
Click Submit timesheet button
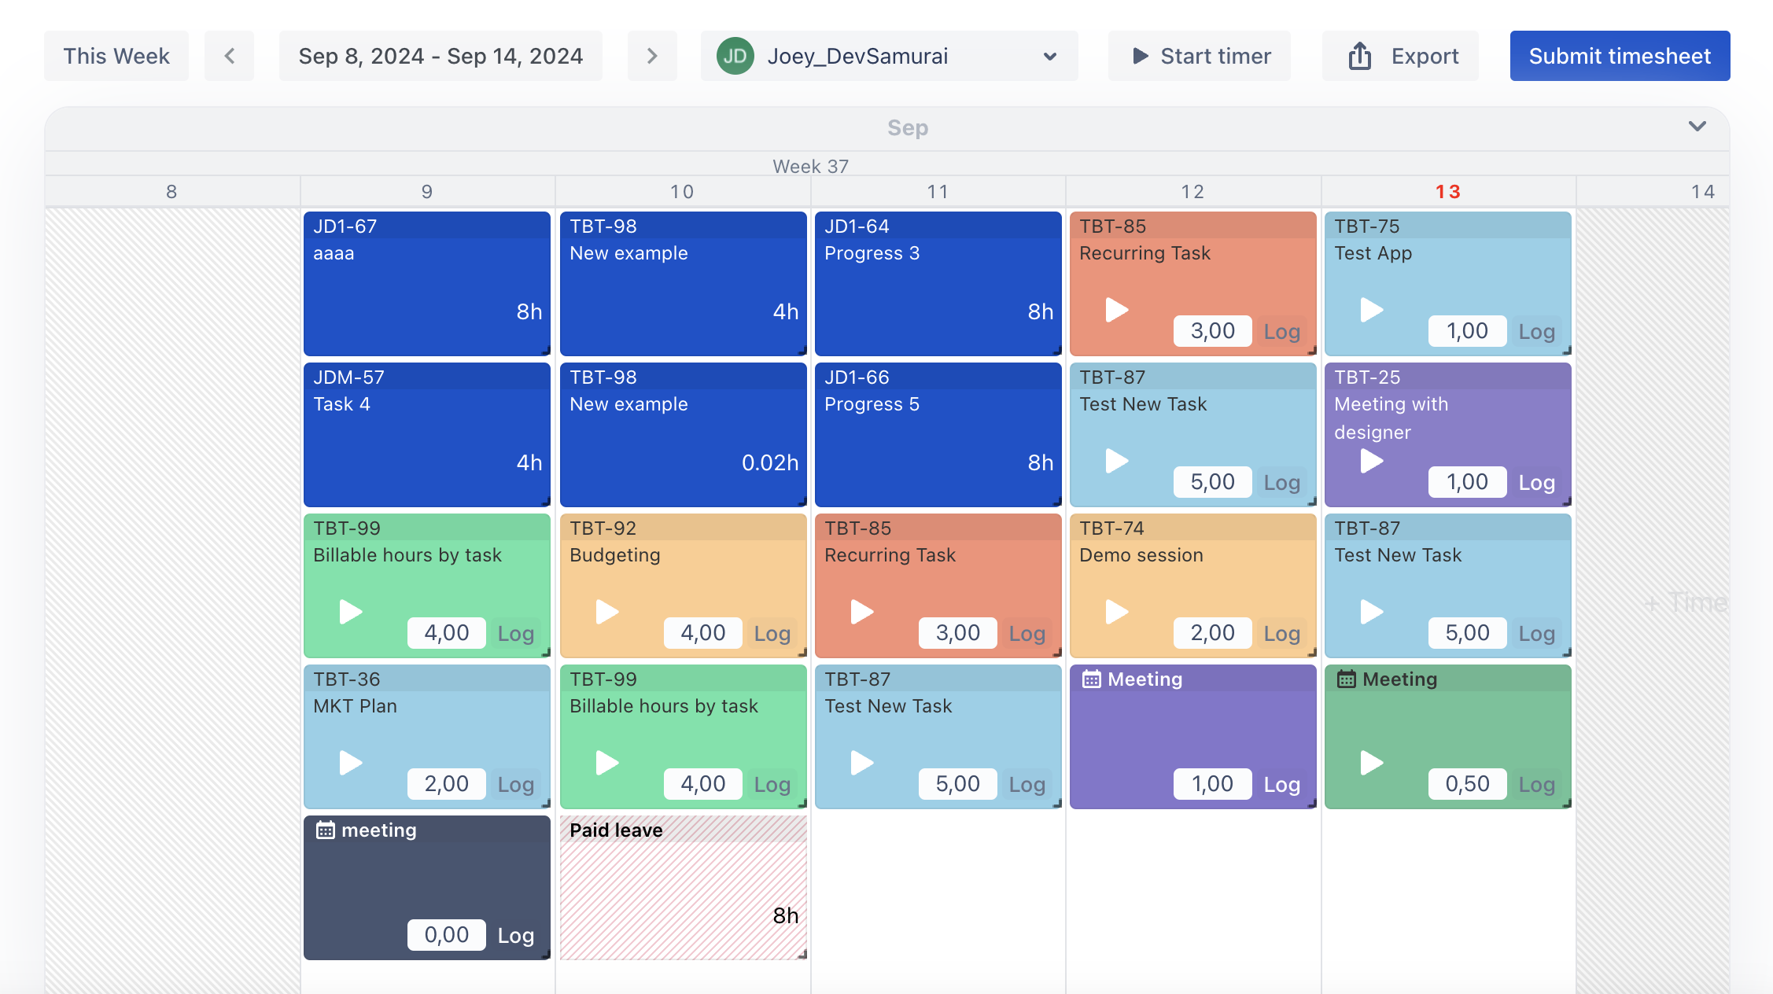[1619, 57]
